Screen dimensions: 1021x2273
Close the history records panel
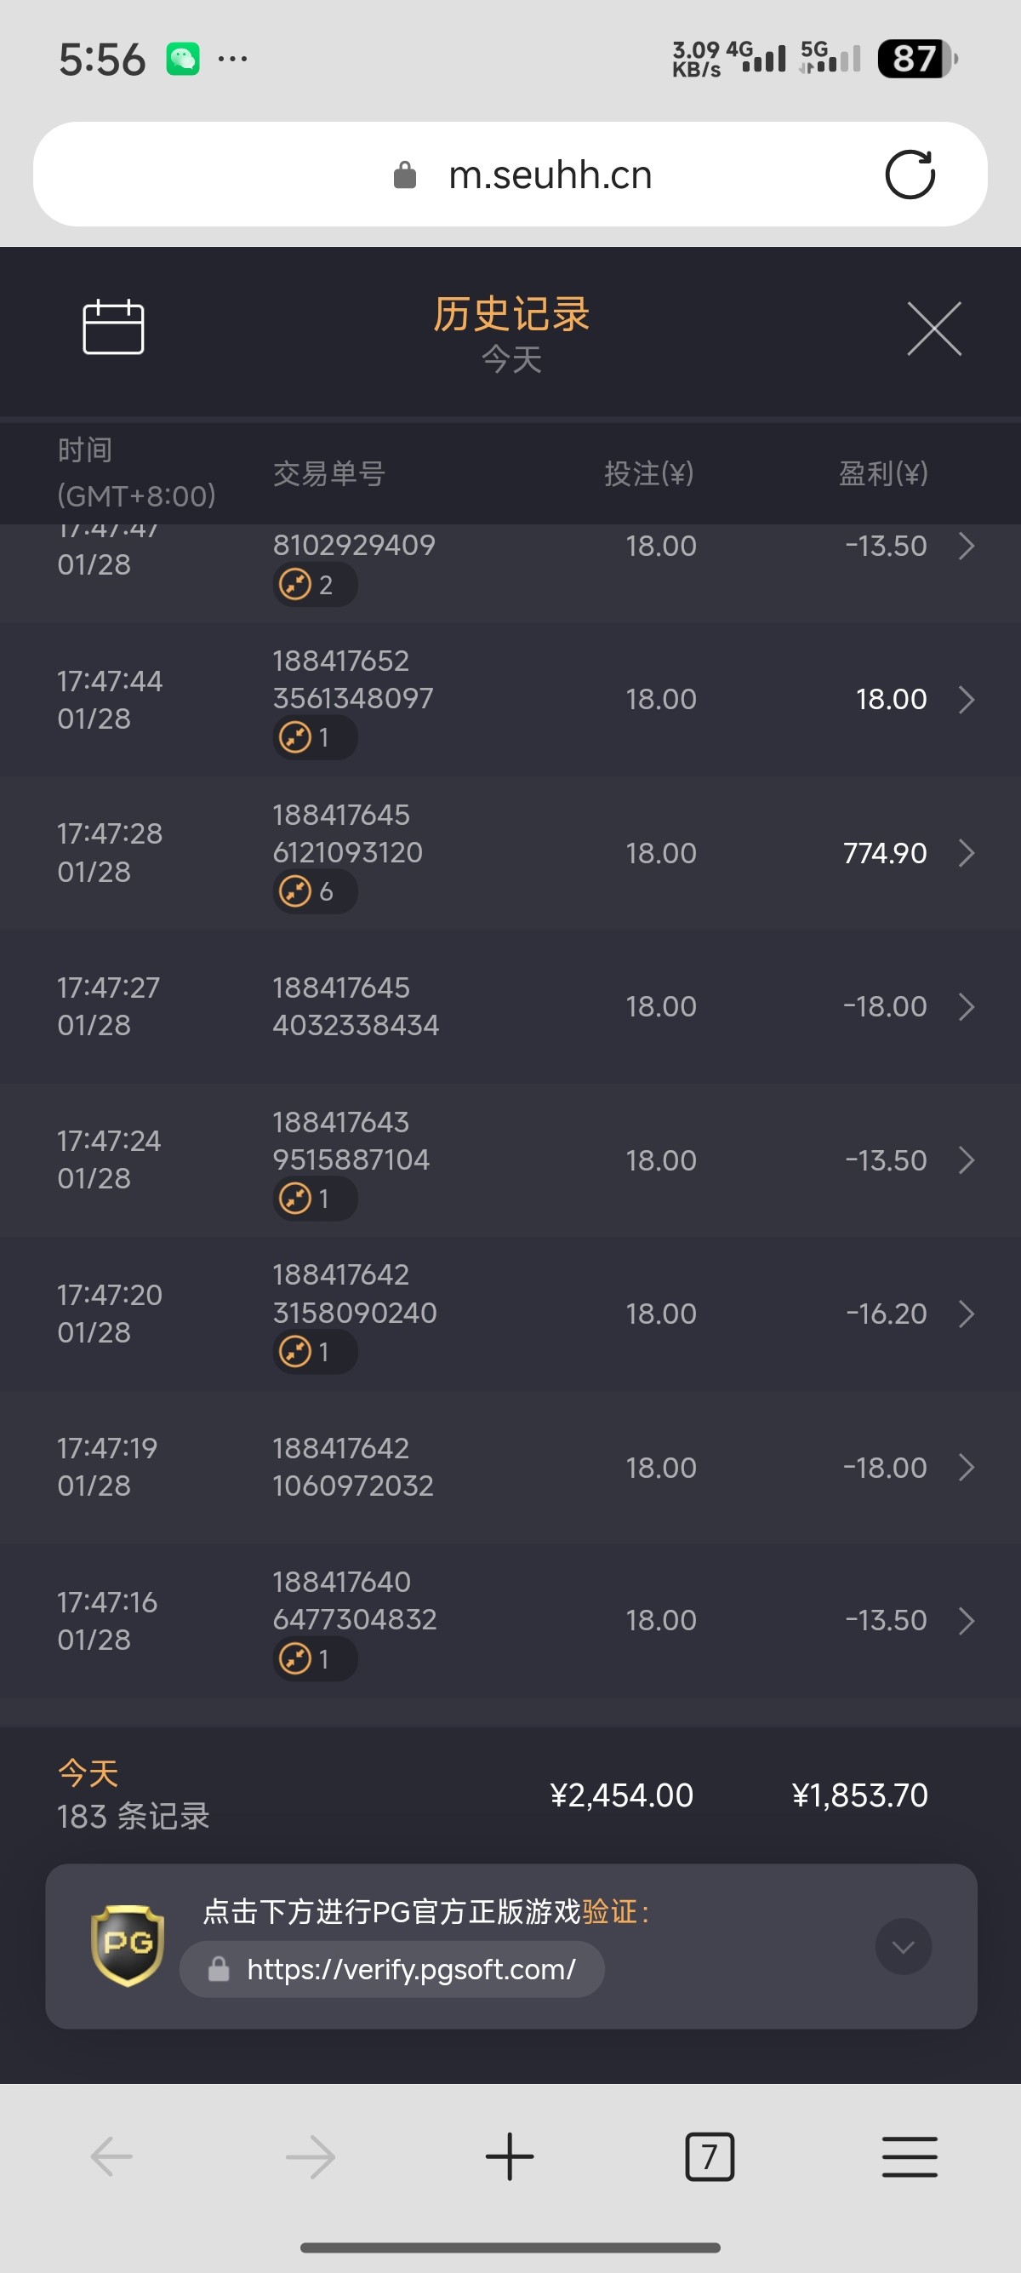[933, 329]
